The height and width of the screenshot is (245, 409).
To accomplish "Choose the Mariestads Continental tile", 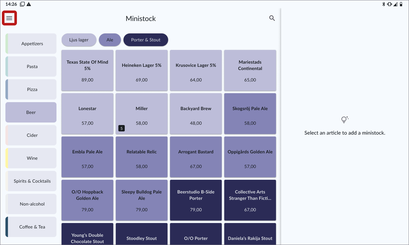I will pyautogui.click(x=250, y=70).
